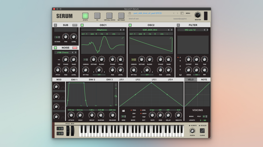Toggle the OSC1 enable switch

(82, 25)
